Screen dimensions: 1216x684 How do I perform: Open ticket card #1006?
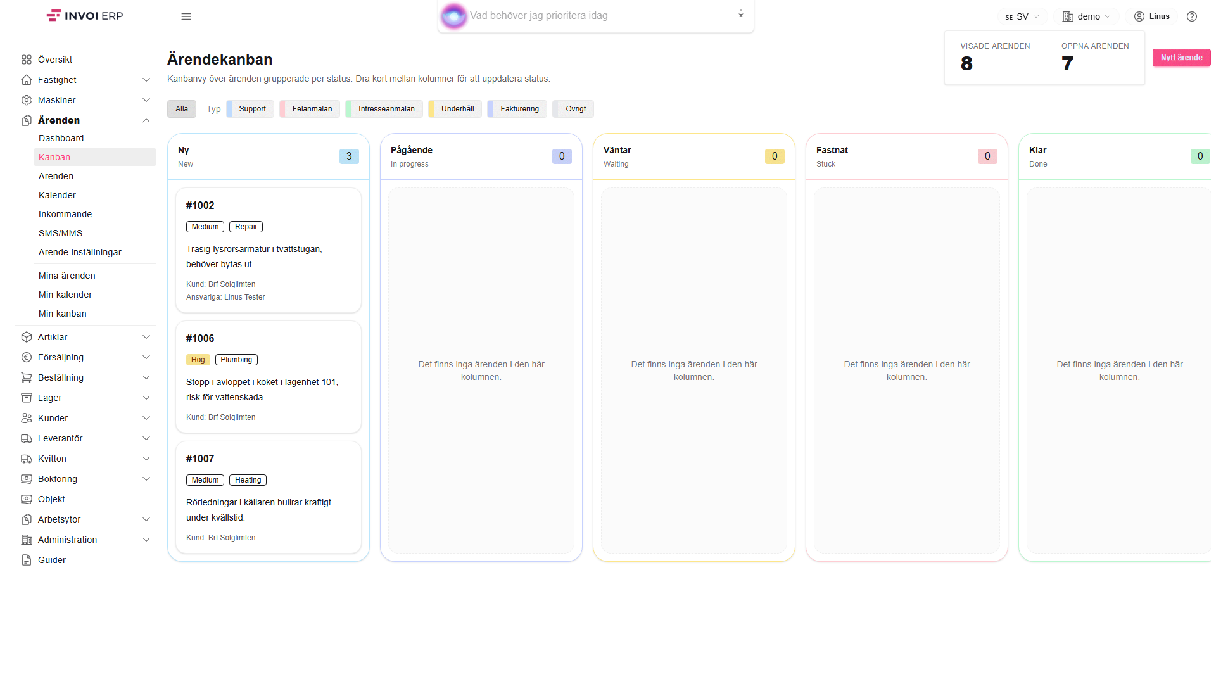(x=269, y=377)
